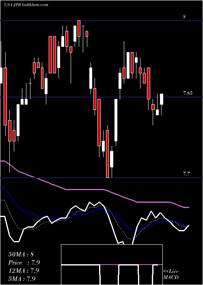Image resolution: width=203 pixels, height=285 pixels.
Task: Click the 7.7 price level label
Action: [x=186, y=174]
